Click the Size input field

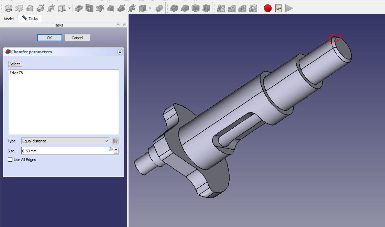pyautogui.click(x=65, y=151)
